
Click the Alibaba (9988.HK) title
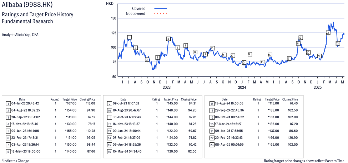click(27, 5)
